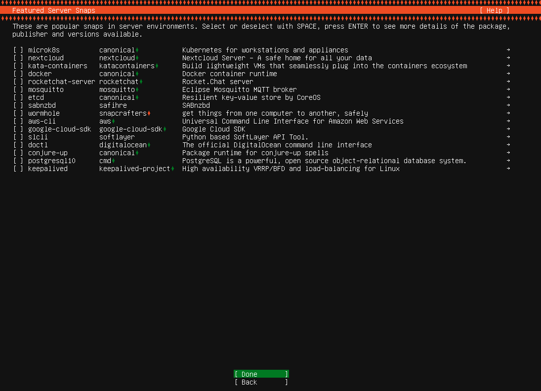Image resolution: width=541 pixels, height=391 pixels.
Task: Open details arrow for keepalived row
Action: [x=508, y=169]
